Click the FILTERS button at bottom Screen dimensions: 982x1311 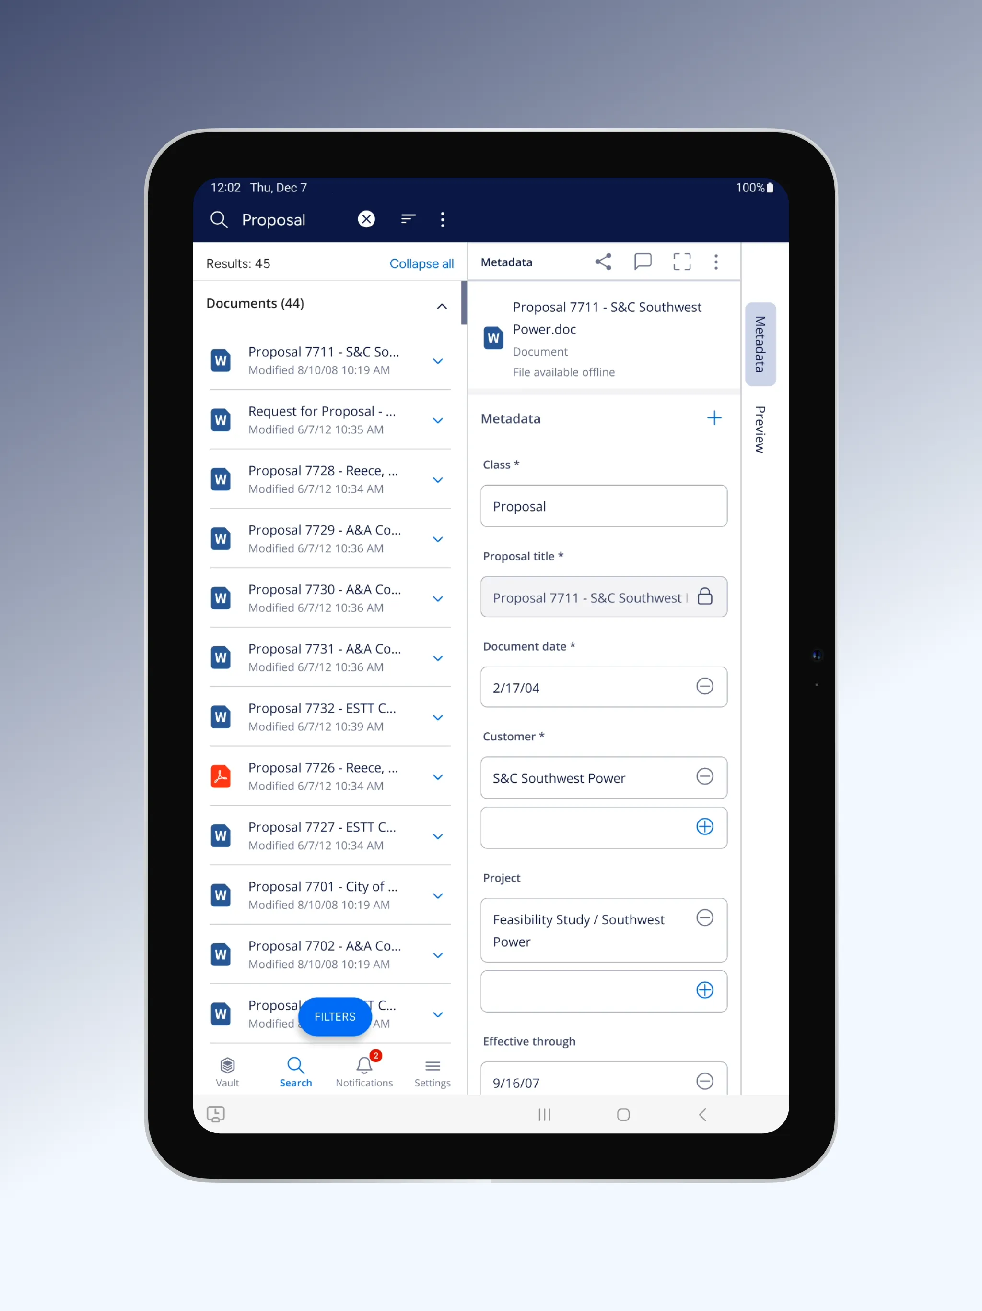point(335,1016)
